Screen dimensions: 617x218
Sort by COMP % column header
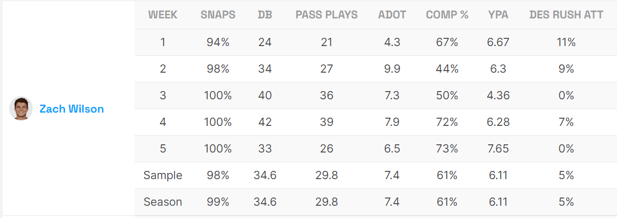click(447, 15)
